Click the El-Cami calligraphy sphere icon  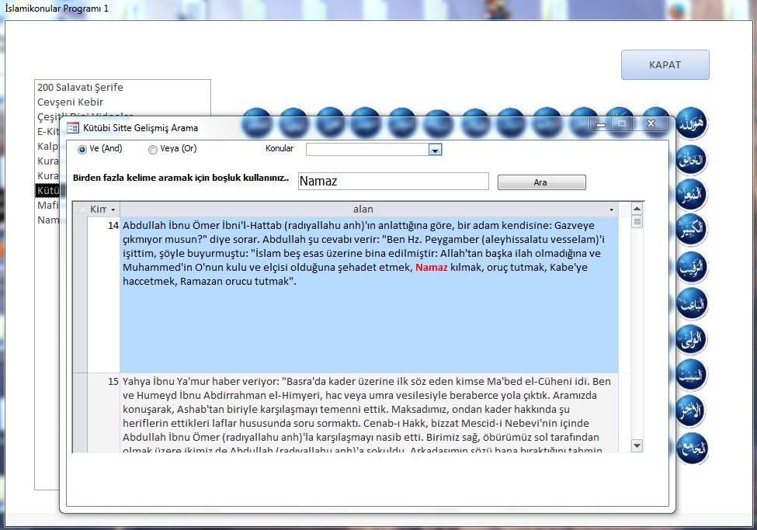click(x=691, y=445)
